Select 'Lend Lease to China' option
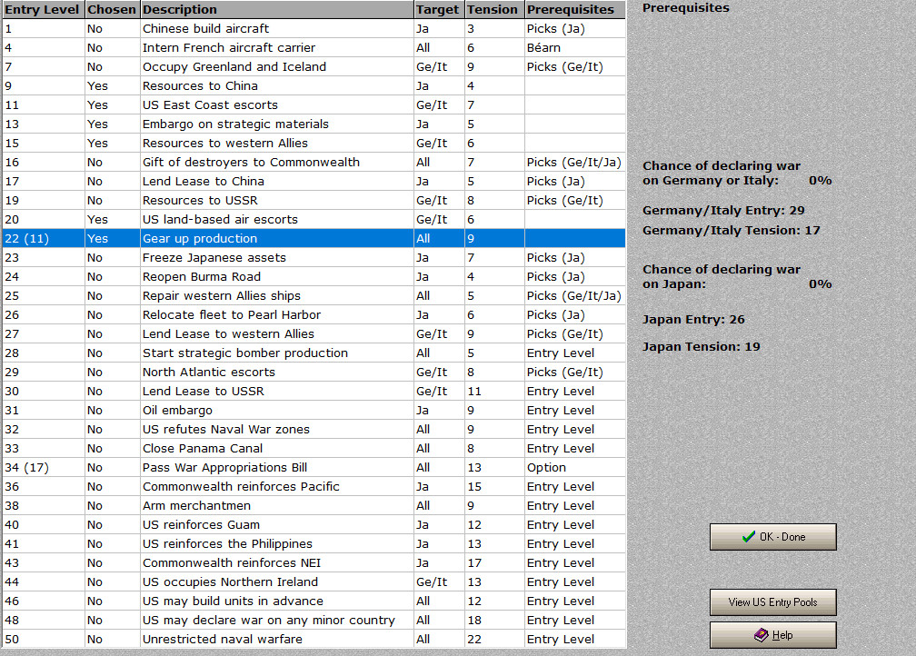This screenshot has height=656, width=916. click(x=314, y=182)
